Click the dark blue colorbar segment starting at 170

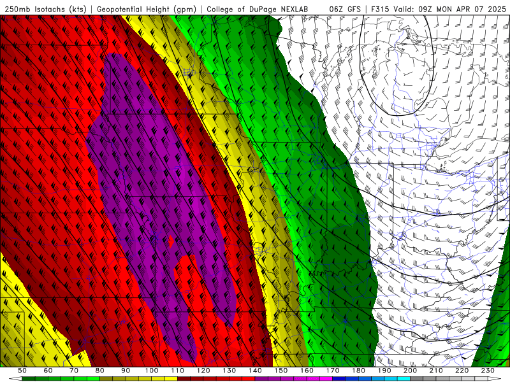click(339, 379)
